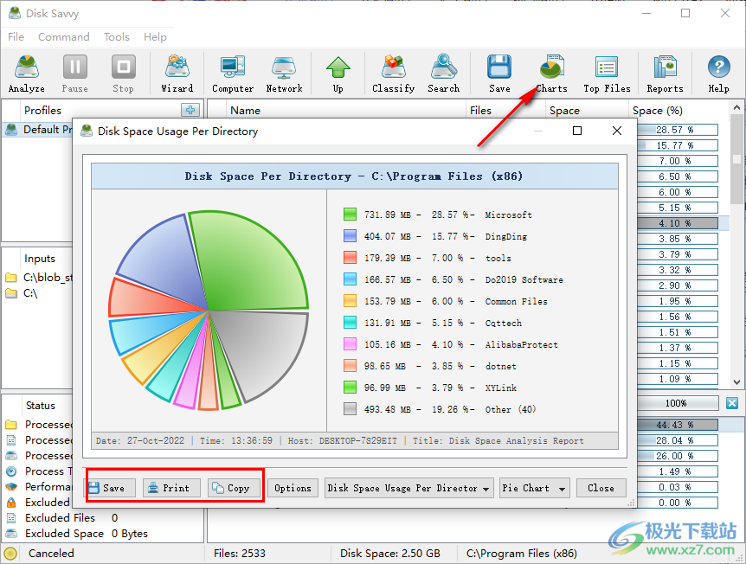Sort by Space (%) column header
The image size is (746, 564).
657,111
